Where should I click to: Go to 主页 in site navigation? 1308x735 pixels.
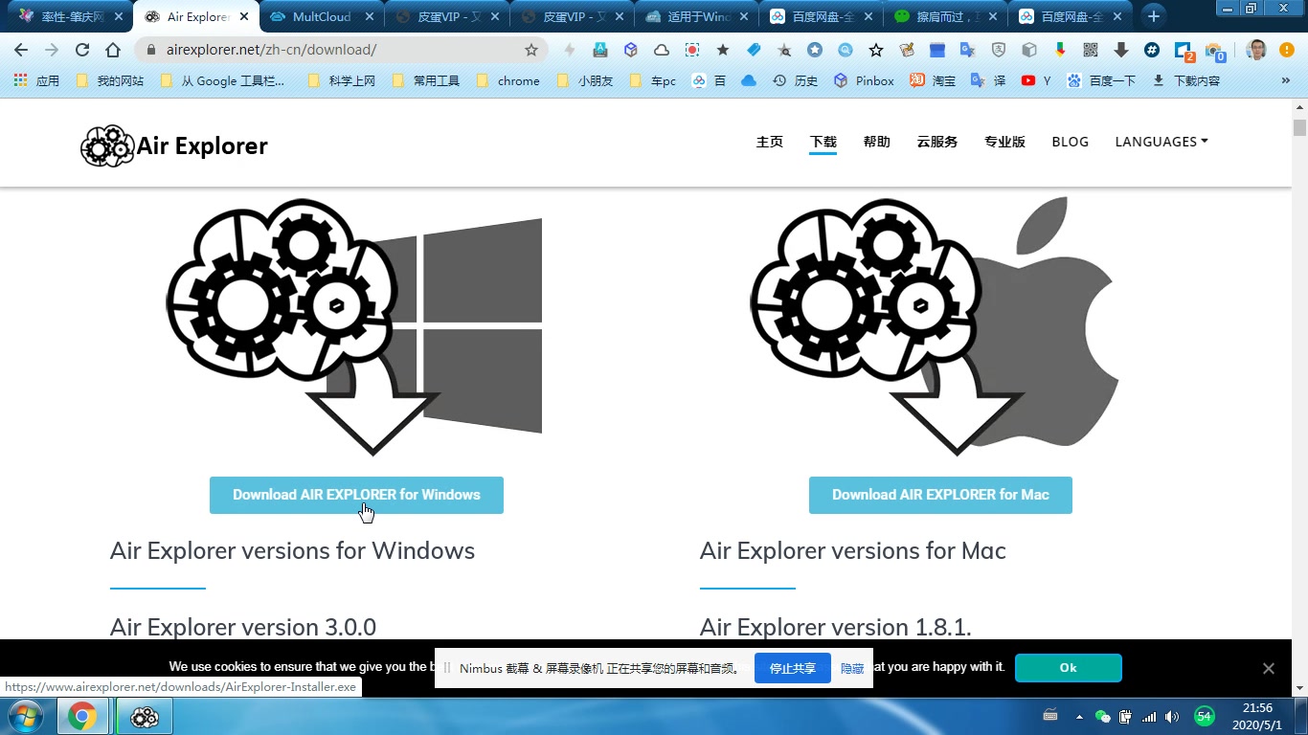tap(770, 142)
